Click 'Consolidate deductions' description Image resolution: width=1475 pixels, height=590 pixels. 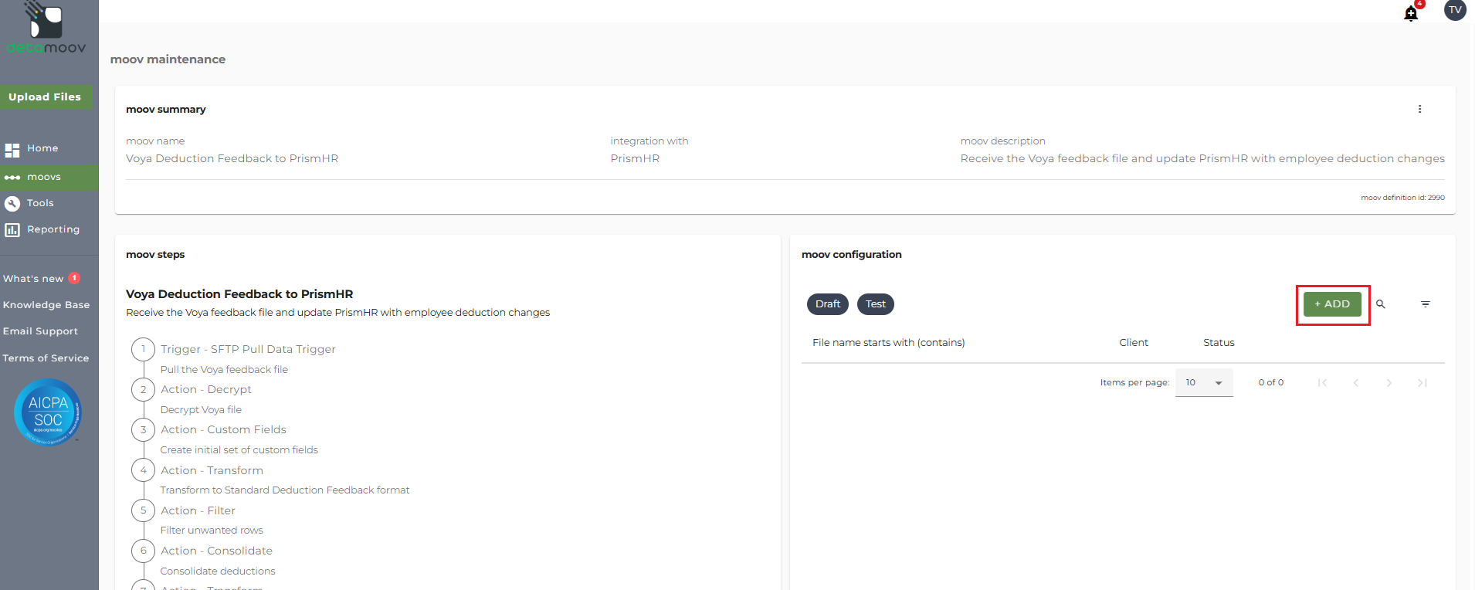[218, 571]
